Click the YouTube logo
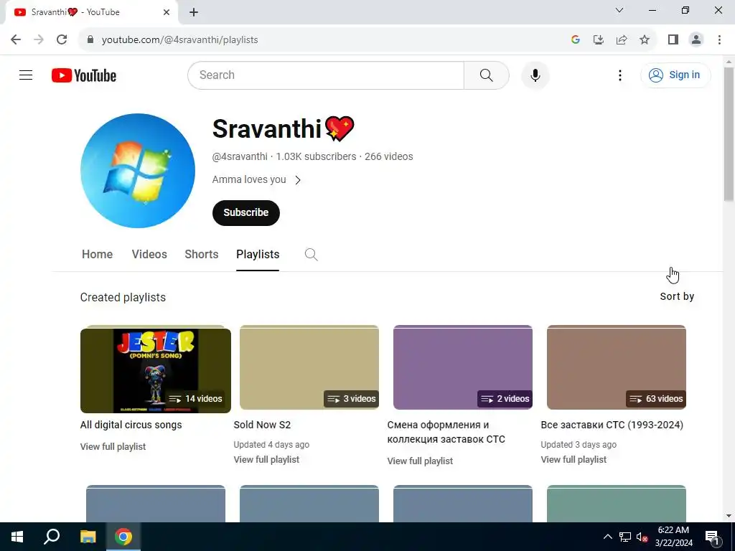 pyautogui.click(x=84, y=75)
